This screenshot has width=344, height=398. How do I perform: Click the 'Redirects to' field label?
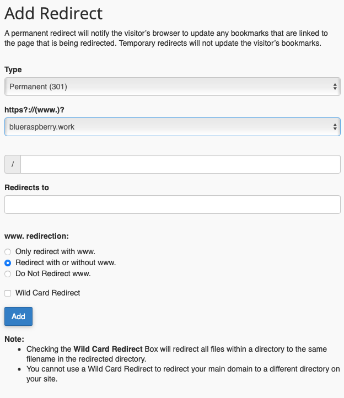pos(26,187)
